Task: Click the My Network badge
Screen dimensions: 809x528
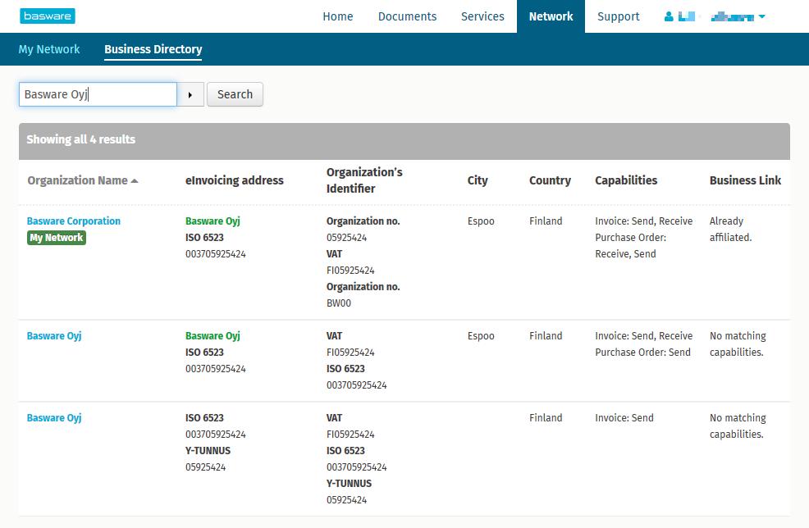Action: click(x=57, y=238)
